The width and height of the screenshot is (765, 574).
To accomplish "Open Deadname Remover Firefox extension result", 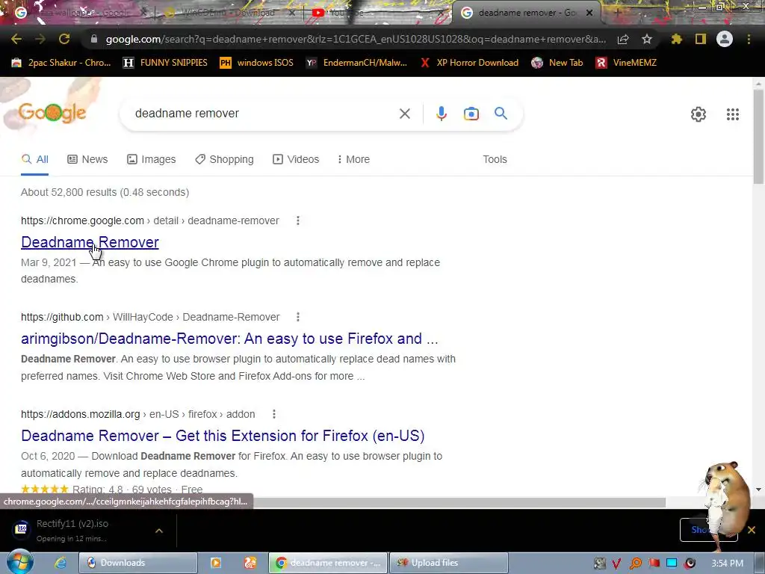I will (x=223, y=436).
